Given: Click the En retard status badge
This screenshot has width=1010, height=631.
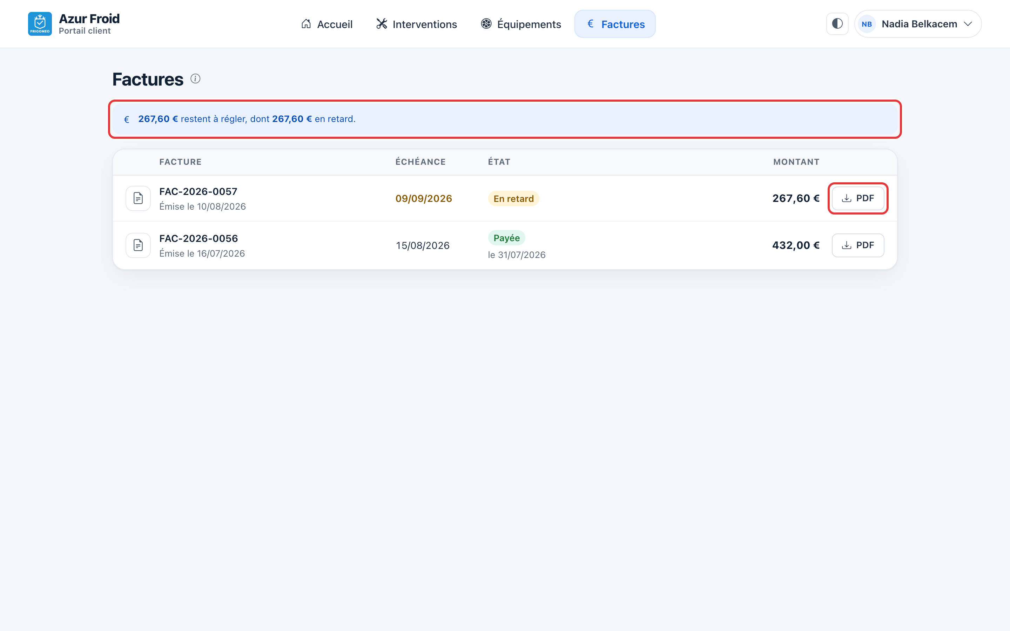Looking at the screenshot, I should coord(513,199).
